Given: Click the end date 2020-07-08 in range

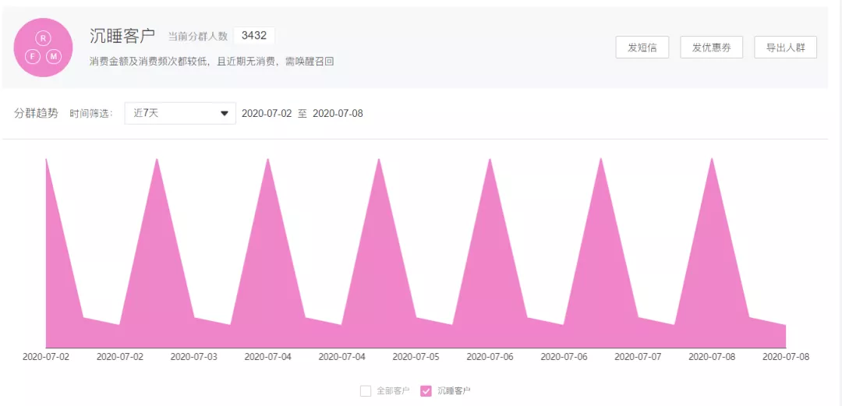Looking at the screenshot, I should point(338,114).
